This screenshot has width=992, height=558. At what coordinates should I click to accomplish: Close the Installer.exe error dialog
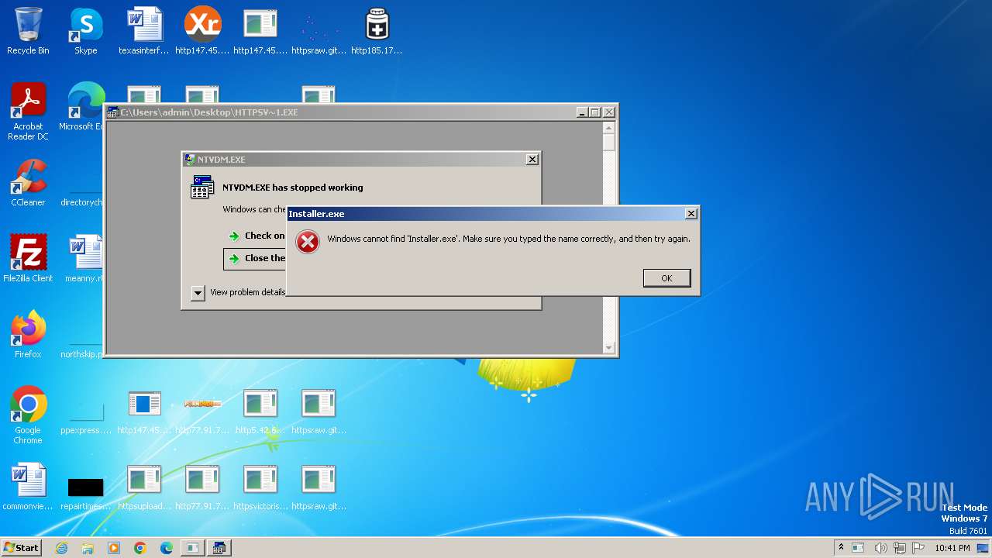pyautogui.click(x=691, y=214)
